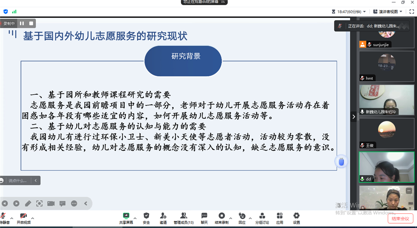Turn on camera with 开启视频

pyautogui.click(x=23, y=219)
